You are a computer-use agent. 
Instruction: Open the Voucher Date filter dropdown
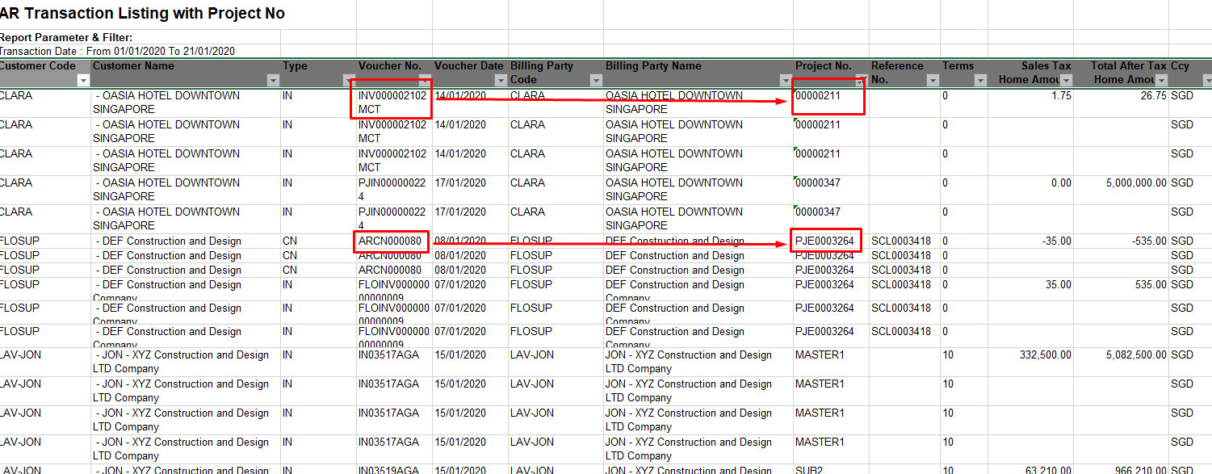tap(501, 80)
